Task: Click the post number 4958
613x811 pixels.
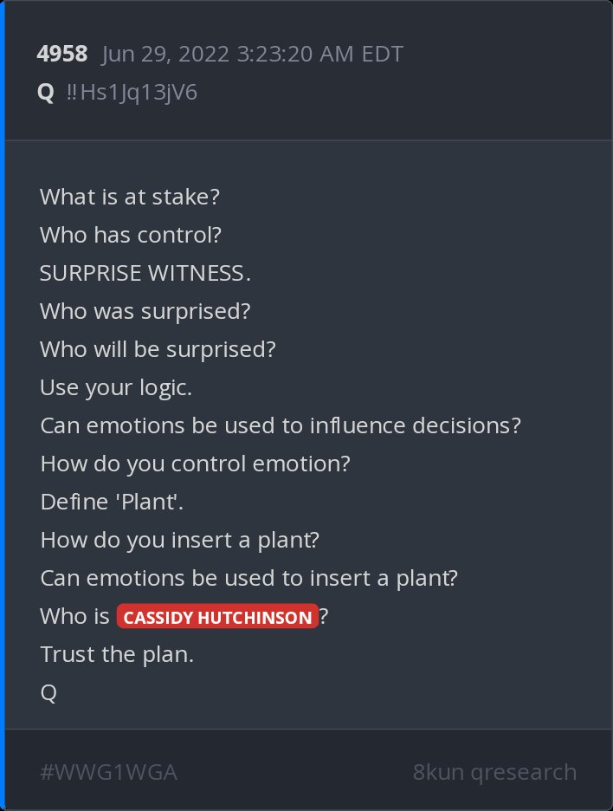Action: coord(61,54)
